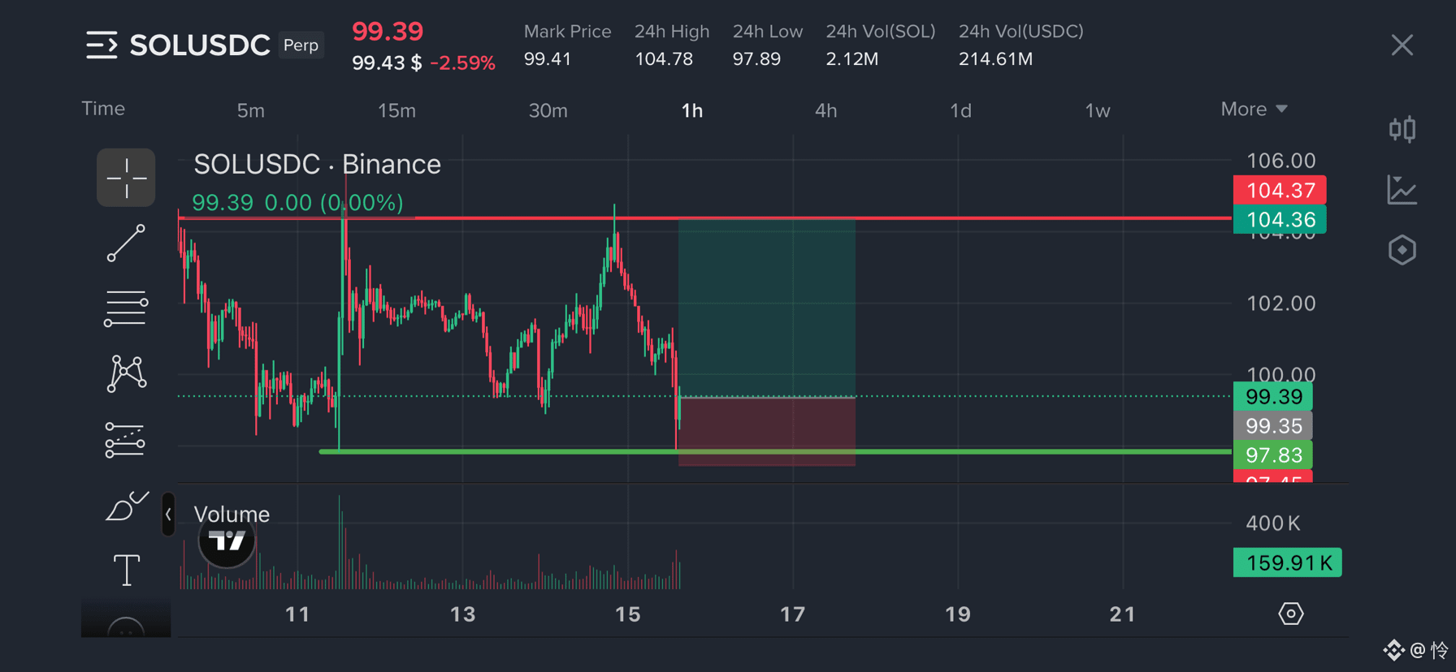Open the hexagon chart settings icon
1456x672 pixels.
(x=1402, y=250)
